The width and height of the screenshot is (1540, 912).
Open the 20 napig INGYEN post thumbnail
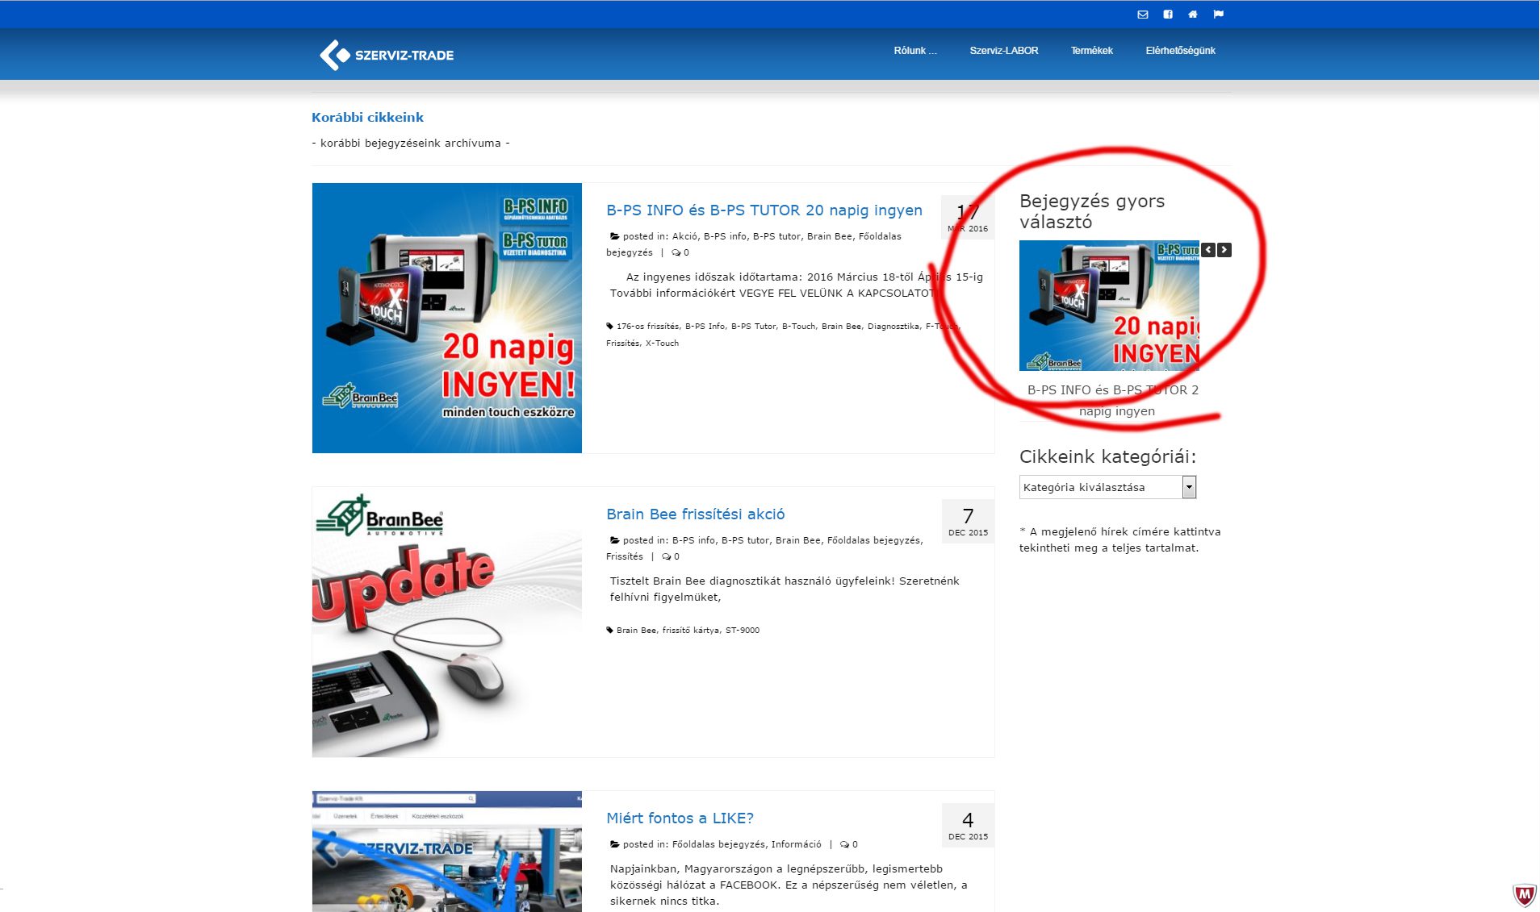446,318
